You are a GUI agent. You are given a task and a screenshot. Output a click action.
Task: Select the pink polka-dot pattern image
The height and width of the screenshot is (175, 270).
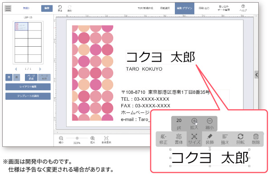(x=92, y=73)
